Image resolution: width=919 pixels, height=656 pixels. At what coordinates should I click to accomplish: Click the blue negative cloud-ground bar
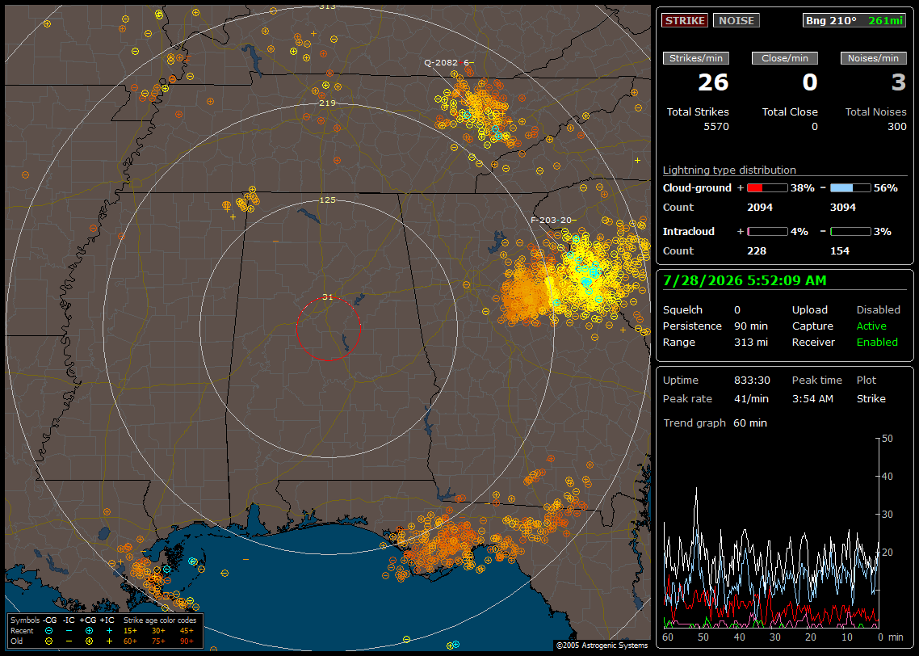(x=850, y=188)
